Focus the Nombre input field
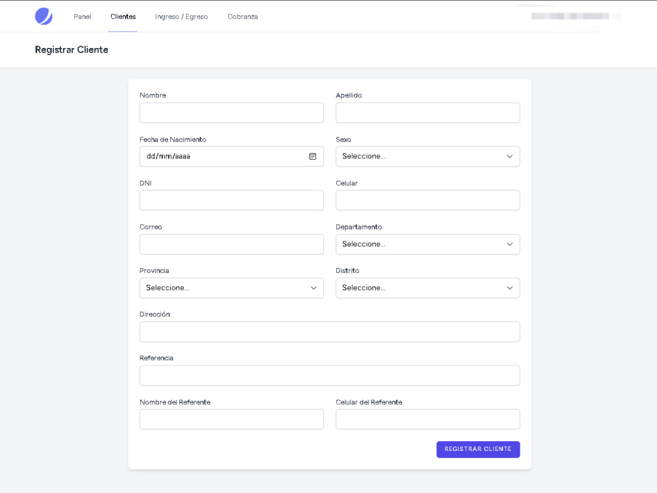The image size is (657, 493). 232,113
